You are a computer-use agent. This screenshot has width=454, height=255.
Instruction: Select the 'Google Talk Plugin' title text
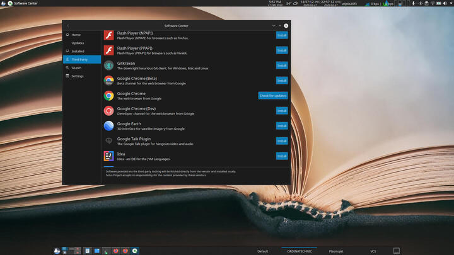point(134,139)
